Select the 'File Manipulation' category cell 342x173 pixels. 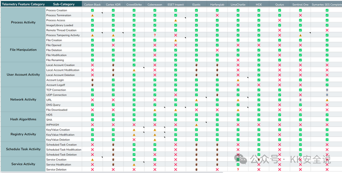click(x=23, y=50)
